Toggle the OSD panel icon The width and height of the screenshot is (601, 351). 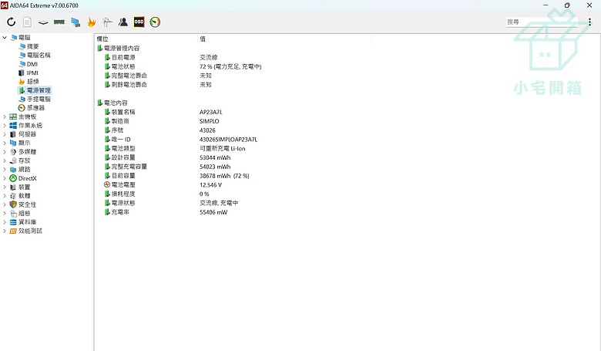[x=139, y=22]
